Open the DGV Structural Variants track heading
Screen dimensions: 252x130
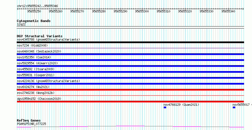pos(40,36)
